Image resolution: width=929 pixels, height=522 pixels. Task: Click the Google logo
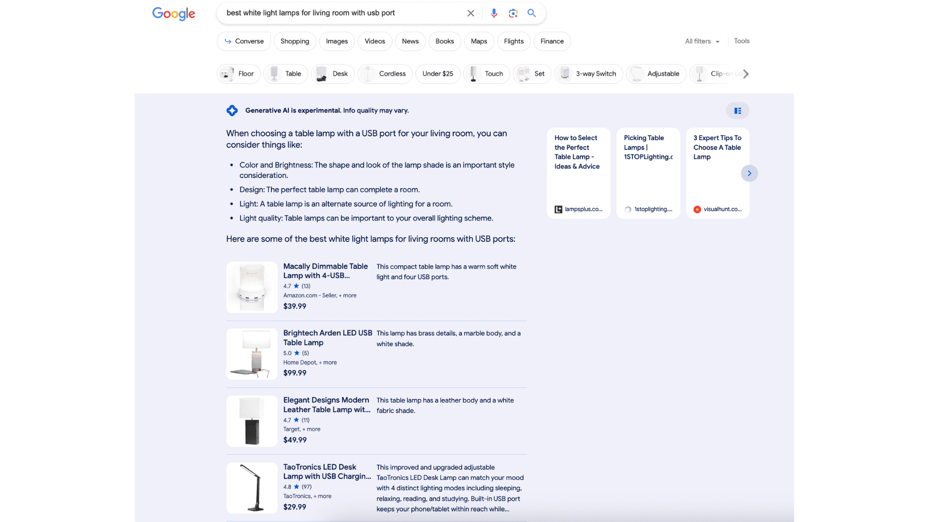tap(174, 14)
